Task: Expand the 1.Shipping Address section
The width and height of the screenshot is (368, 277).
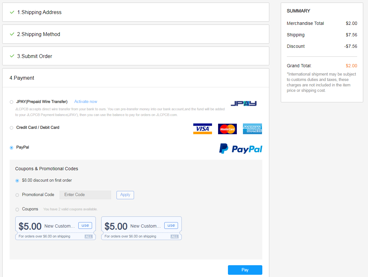Action: point(39,12)
